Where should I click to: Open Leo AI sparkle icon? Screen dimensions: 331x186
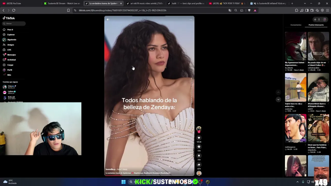317,10
